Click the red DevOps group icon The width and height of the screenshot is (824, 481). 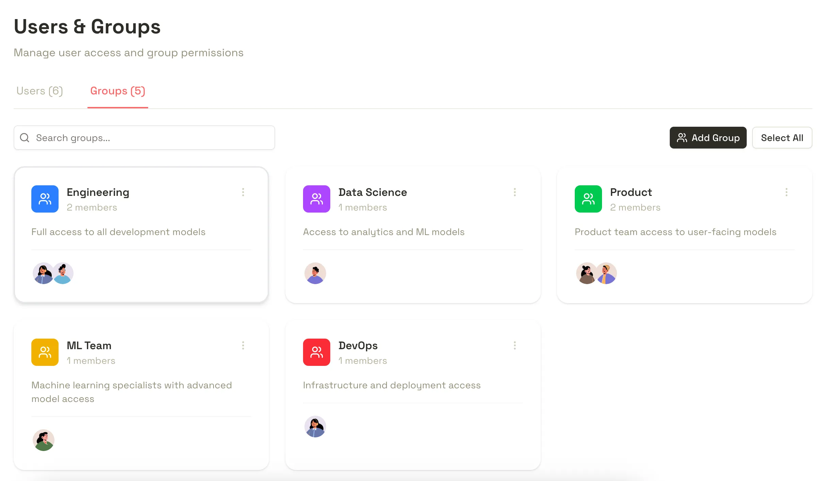point(316,352)
